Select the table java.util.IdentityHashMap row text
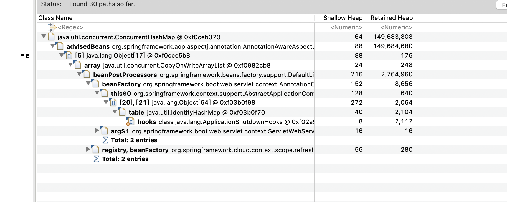The image size is (507, 202). 197,112
